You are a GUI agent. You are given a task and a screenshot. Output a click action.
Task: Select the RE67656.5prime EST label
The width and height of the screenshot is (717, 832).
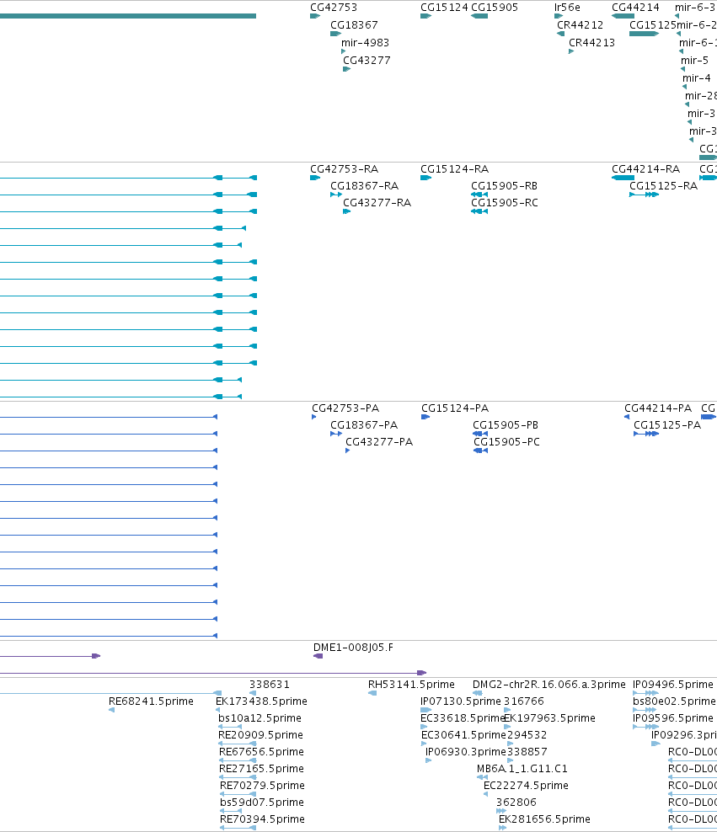[x=262, y=752]
